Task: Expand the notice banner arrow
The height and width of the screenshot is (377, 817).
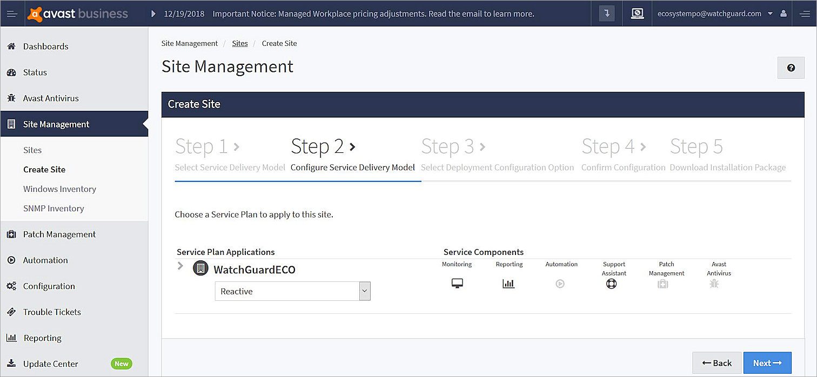Action: pyautogui.click(x=153, y=14)
